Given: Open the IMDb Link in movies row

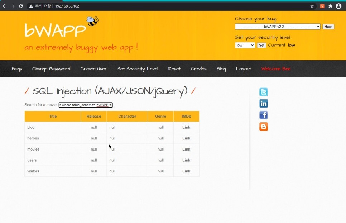Looking at the screenshot, I should coord(186,149).
